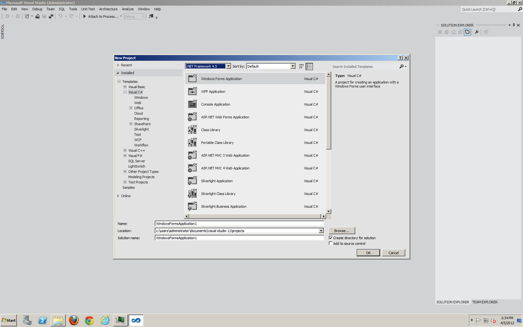Select the New Project toolbar icon
This screenshot has height=327, width=523.
pyautogui.click(x=27, y=16)
